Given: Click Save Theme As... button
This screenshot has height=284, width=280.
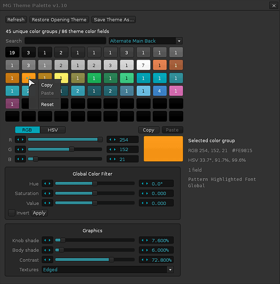Looking at the screenshot, I should [114, 20].
